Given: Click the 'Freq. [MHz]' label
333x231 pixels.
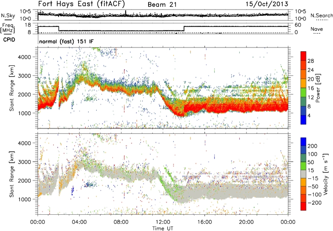Looking at the screenshot, I should pos(7,28).
